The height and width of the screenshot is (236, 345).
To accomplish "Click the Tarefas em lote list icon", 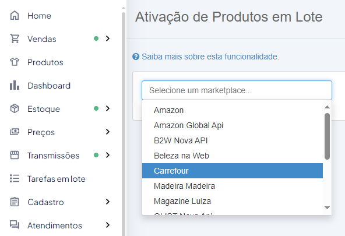I will click(x=15, y=178).
